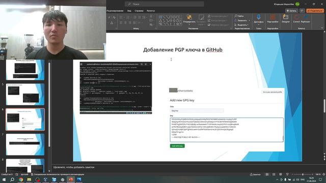The width and height of the screenshot is (326, 183).
Task: Switch to Slide Sorter view
Action: pos(274,174)
